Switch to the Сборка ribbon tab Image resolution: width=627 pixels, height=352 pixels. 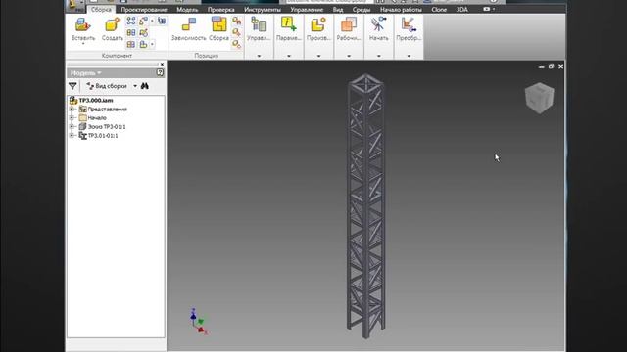coord(101,9)
